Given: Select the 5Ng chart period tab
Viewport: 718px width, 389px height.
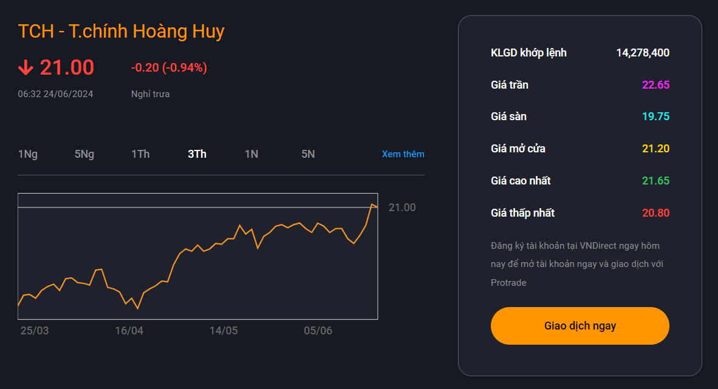Looking at the screenshot, I should point(84,154).
